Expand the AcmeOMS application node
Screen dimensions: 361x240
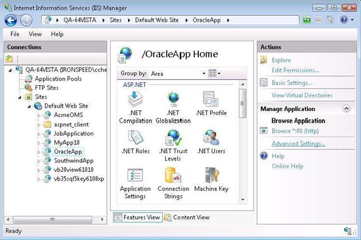pyautogui.click(x=39, y=115)
